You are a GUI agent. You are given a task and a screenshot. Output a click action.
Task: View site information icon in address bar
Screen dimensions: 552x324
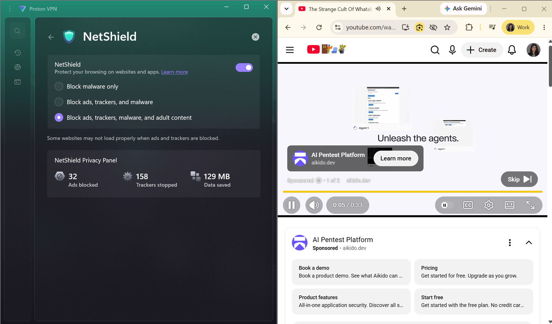point(337,27)
